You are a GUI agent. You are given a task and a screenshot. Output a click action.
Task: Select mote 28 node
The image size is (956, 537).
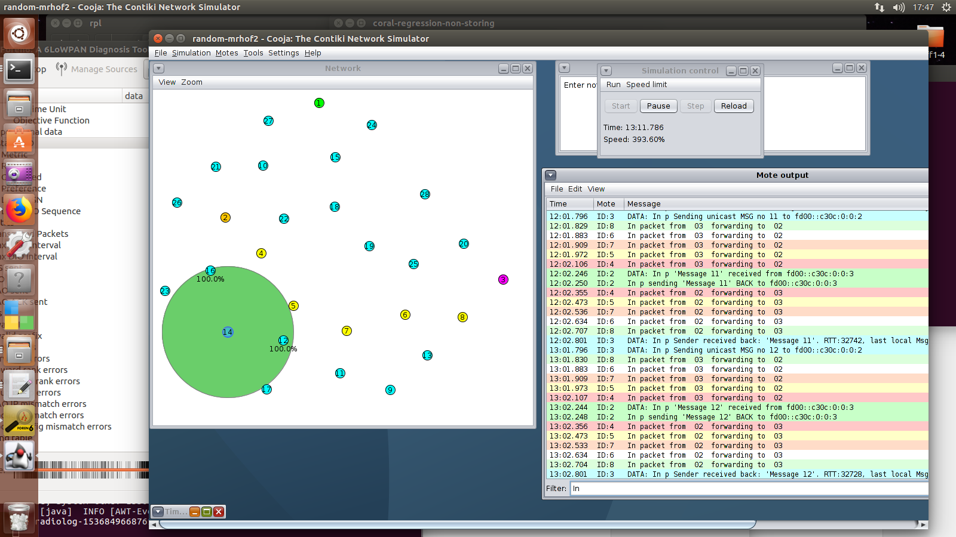(425, 195)
